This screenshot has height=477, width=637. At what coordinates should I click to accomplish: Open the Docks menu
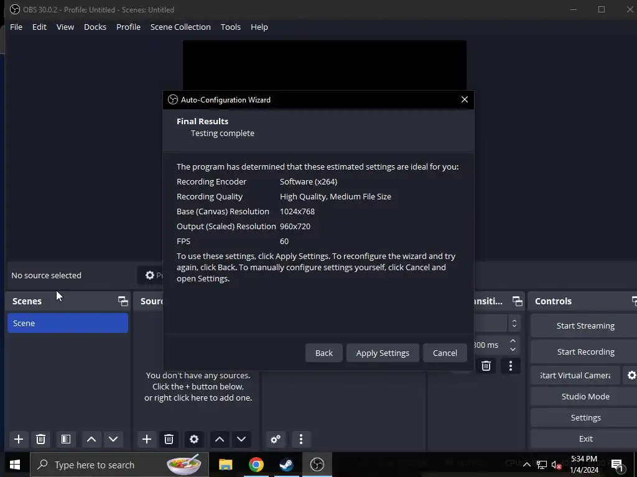(x=95, y=27)
